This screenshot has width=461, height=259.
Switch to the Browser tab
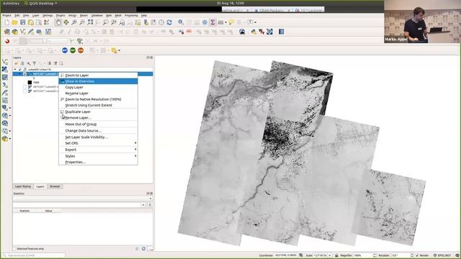click(55, 186)
